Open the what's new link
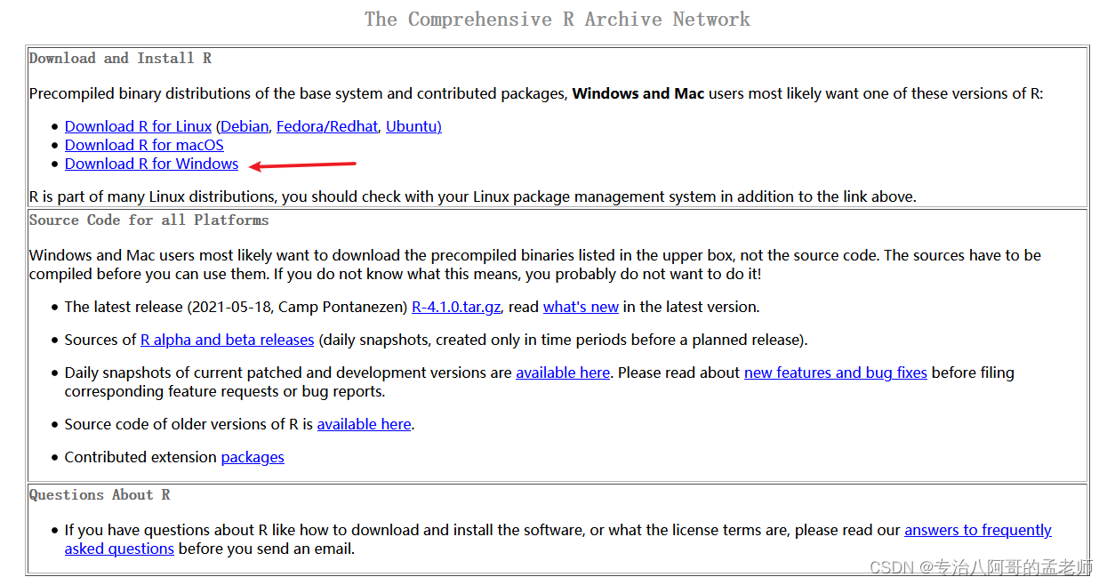The image size is (1107, 585). tap(581, 307)
